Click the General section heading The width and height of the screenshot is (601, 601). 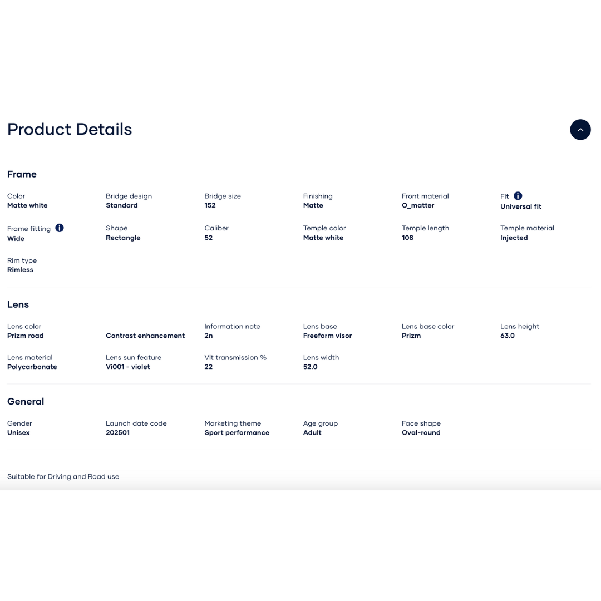[x=26, y=401]
